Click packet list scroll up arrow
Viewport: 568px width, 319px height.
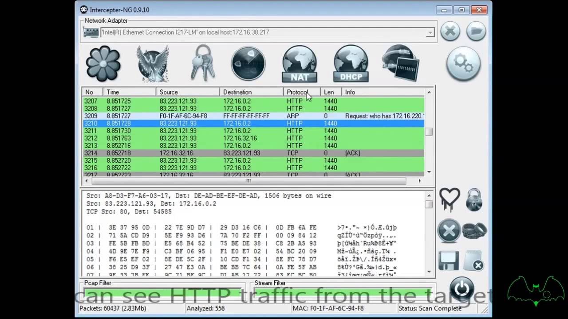(x=429, y=92)
